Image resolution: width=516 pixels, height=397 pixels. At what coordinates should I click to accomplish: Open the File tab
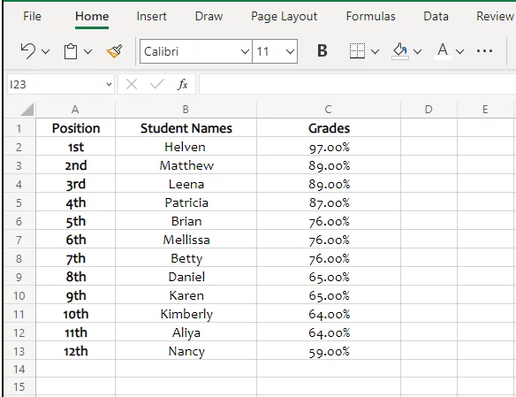coord(32,16)
